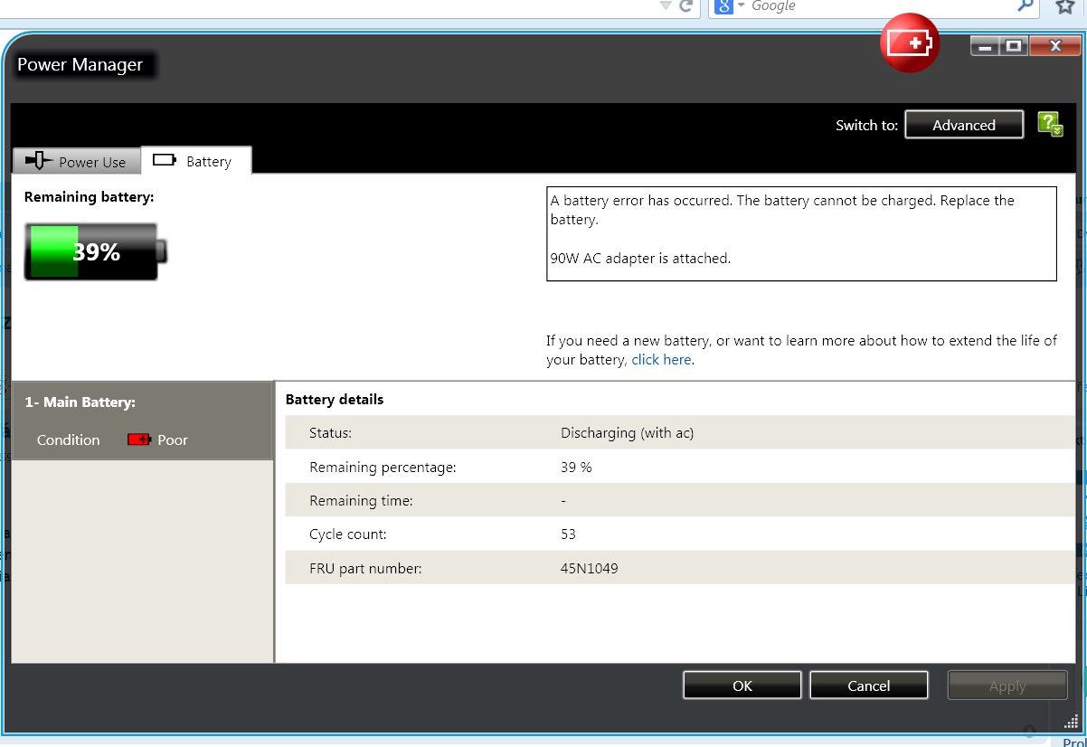This screenshot has width=1087, height=747.
Task: Select the 1- Main Battery entry
Action: tap(143, 421)
